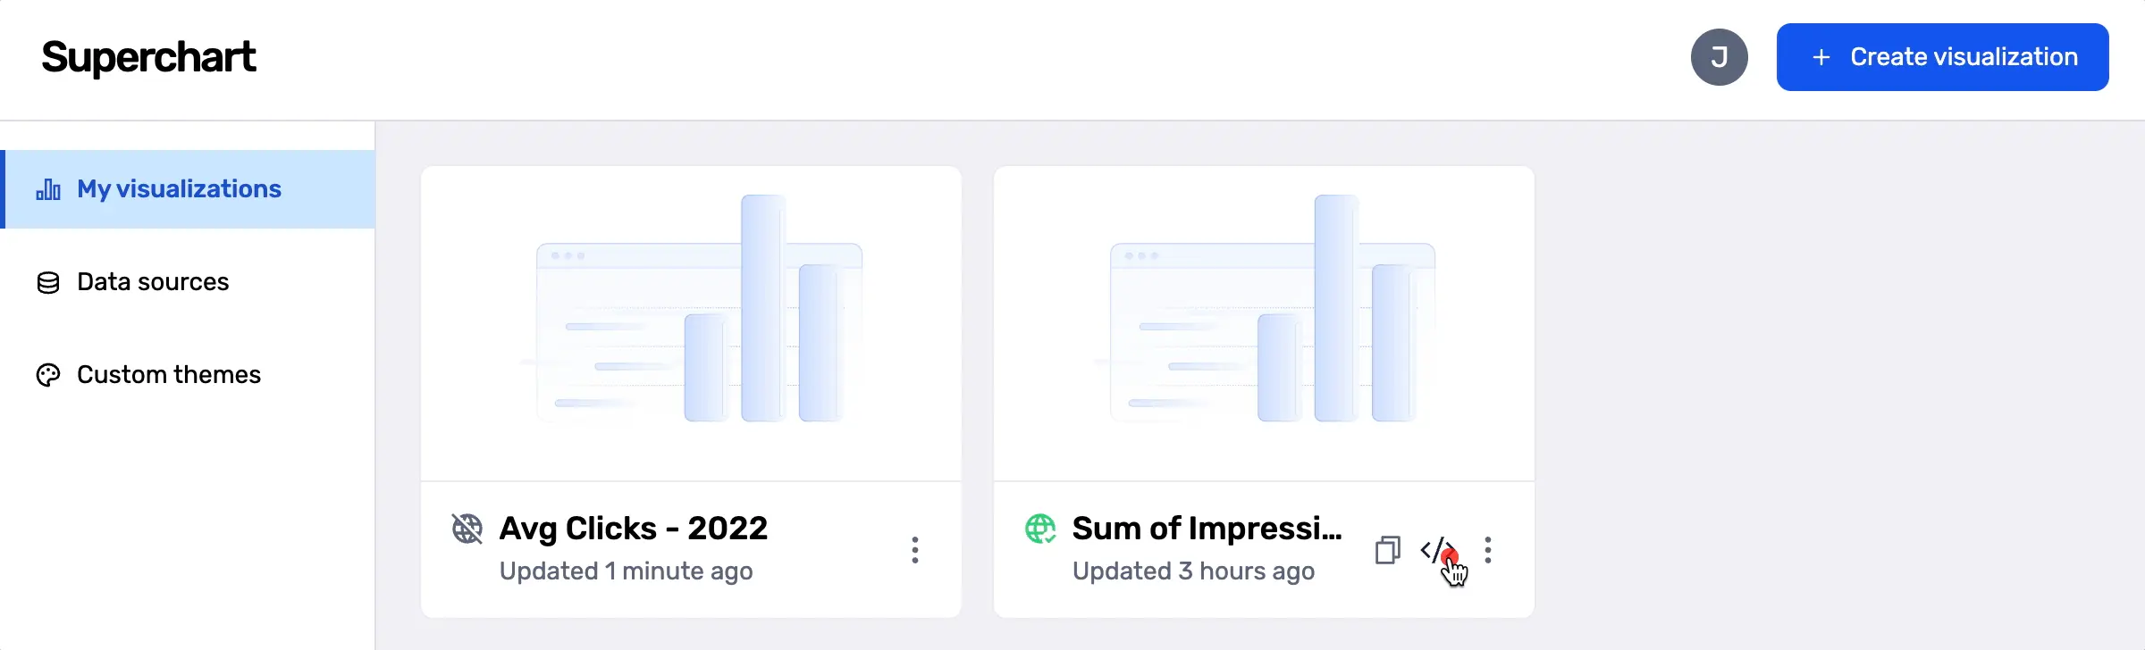Image resolution: width=2145 pixels, height=650 pixels.
Task: Click the Create visualization button
Action: 1943,57
